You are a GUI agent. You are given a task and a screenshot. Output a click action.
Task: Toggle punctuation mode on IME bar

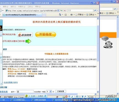75,96
